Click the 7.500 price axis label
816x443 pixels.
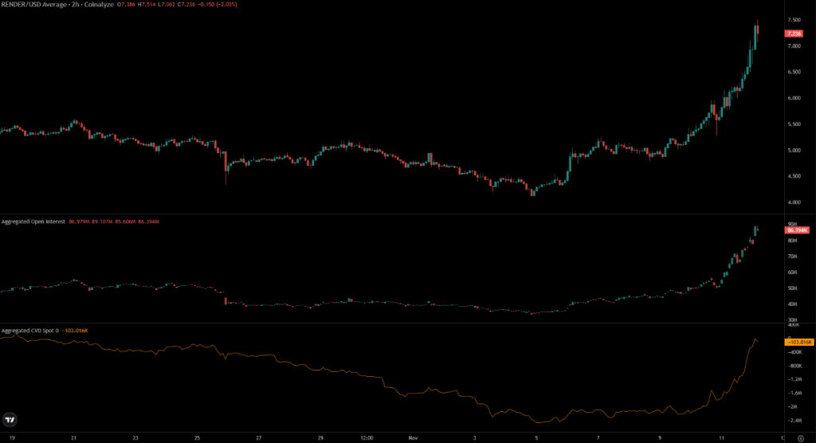793,20
